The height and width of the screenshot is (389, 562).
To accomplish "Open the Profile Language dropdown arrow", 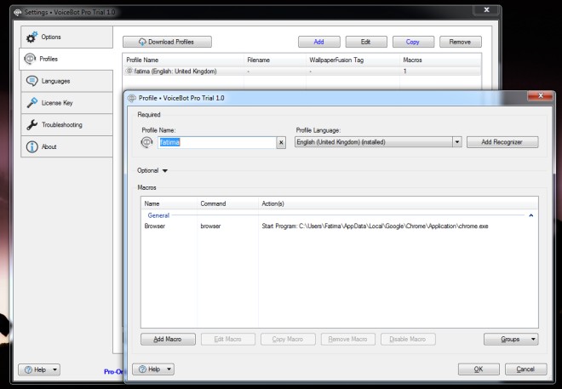I will 457,142.
